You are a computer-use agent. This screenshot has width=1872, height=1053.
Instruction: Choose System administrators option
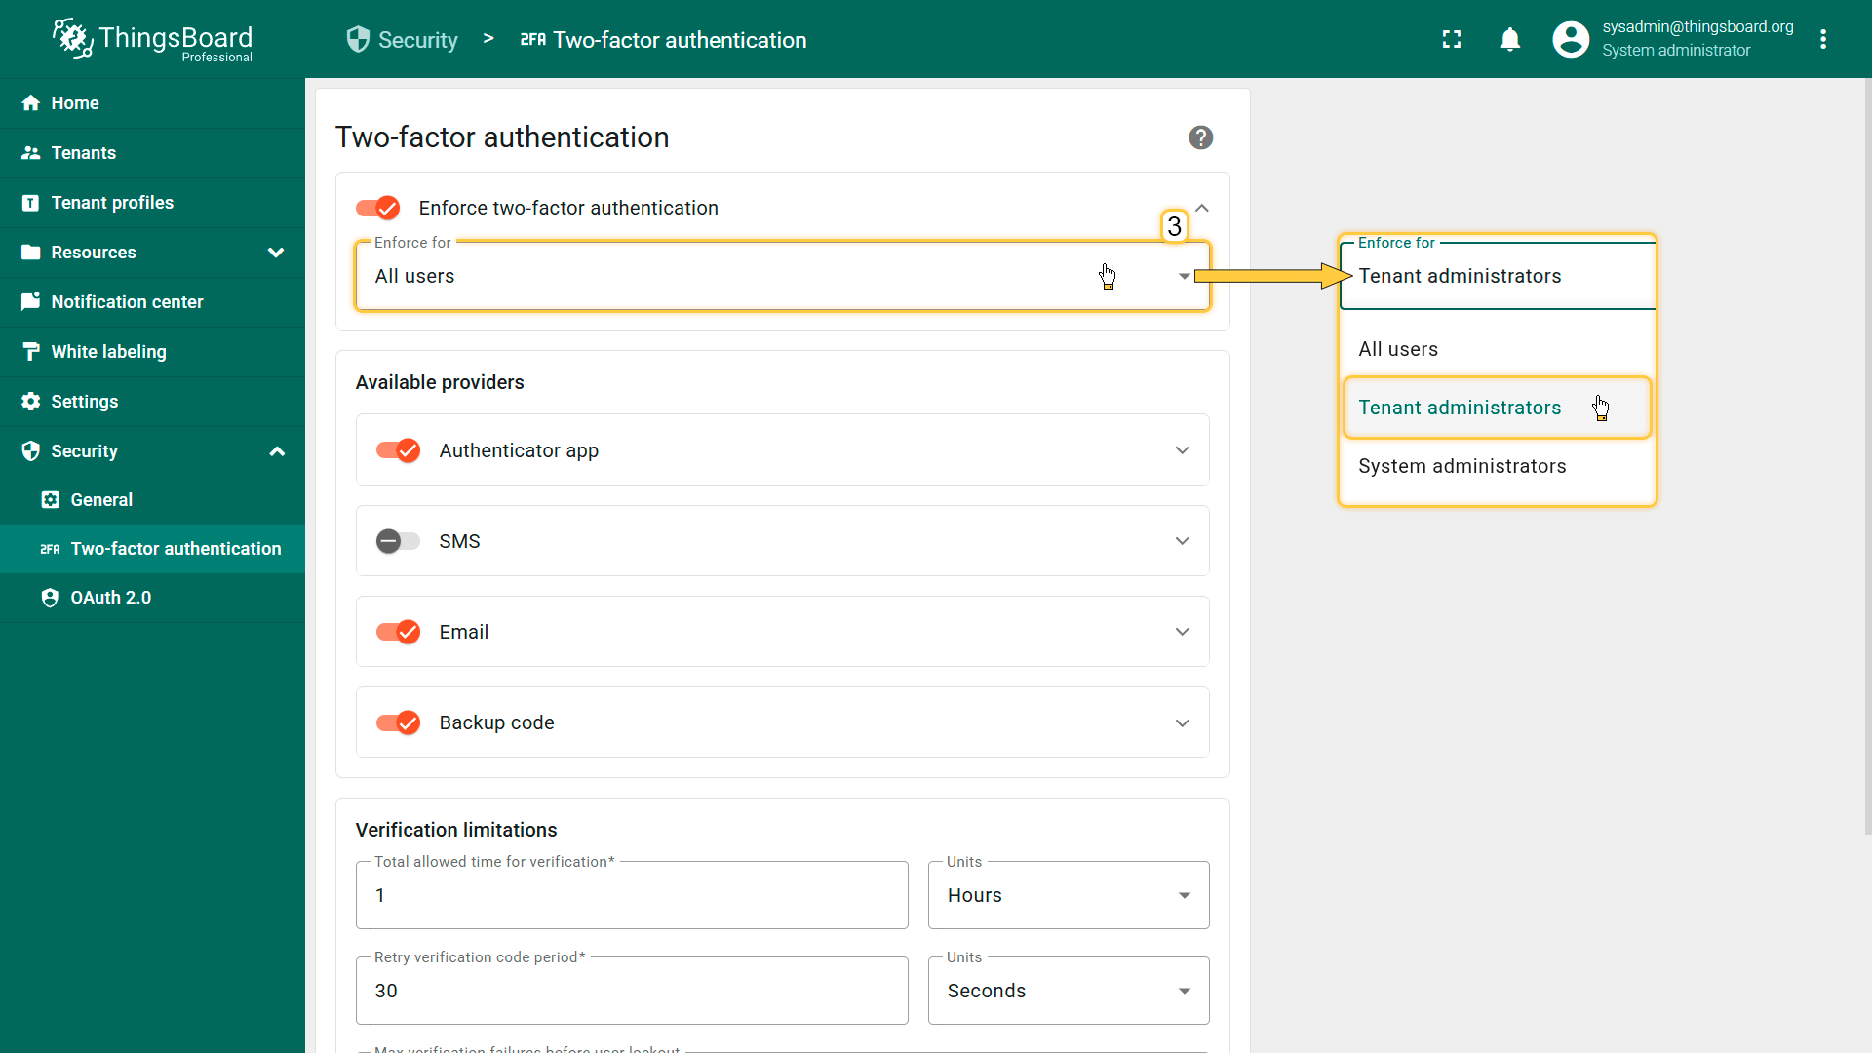pos(1462,466)
